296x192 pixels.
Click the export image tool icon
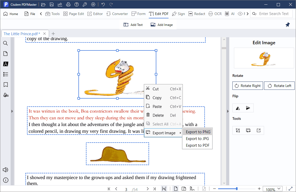pyautogui.click(x=259, y=130)
